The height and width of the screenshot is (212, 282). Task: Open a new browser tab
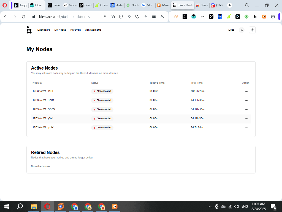(230, 5)
